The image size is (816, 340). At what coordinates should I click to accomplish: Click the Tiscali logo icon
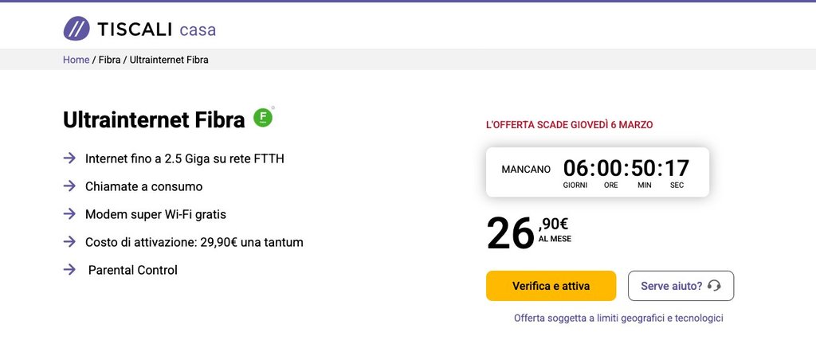[76, 29]
